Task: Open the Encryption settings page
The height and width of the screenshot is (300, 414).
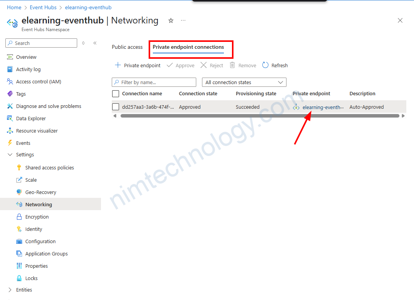Action: [x=37, y=217]
